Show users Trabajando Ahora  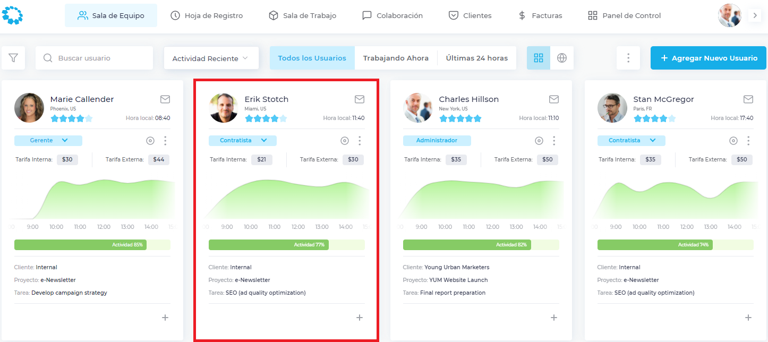(396, 58)
